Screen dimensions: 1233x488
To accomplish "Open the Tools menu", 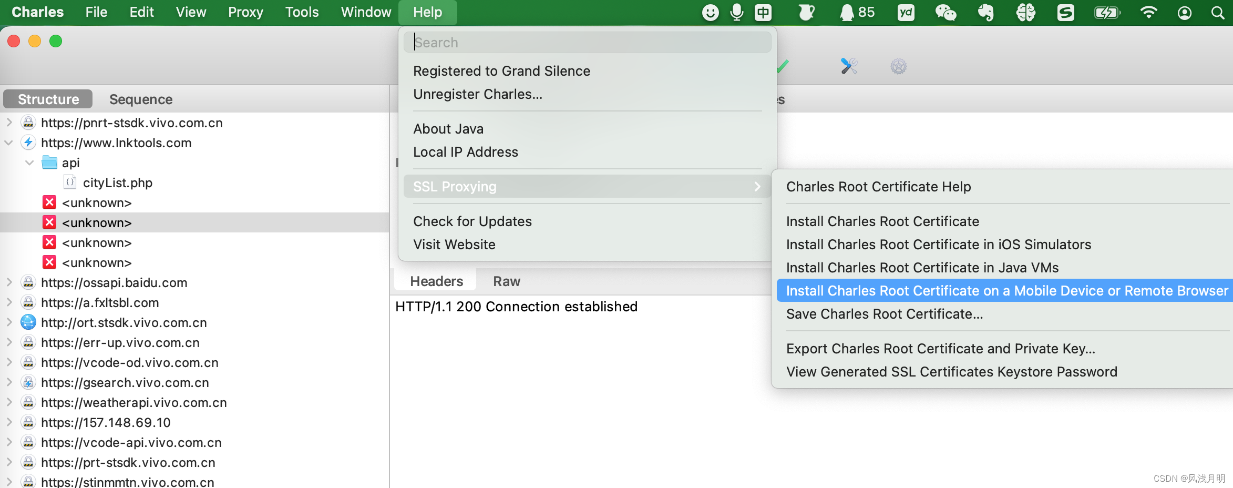I will tap(302, 12).
